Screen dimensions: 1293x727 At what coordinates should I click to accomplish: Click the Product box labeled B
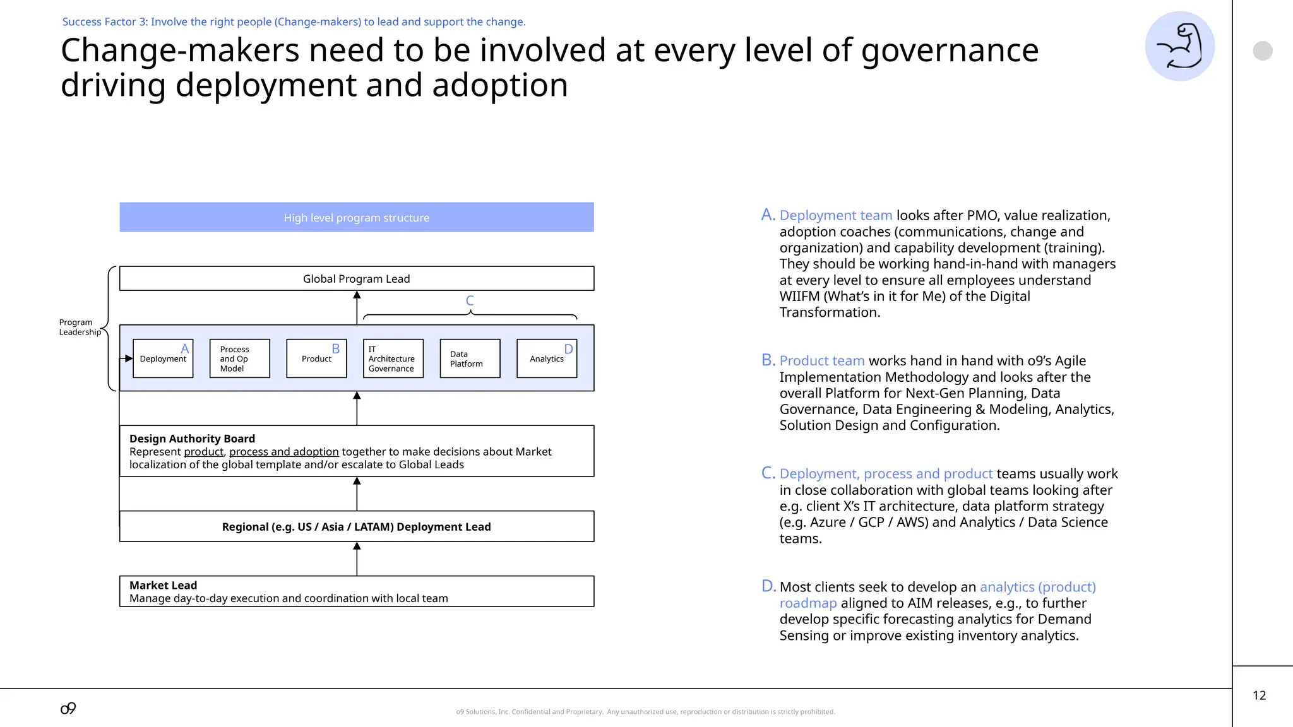tap(316, 358)
